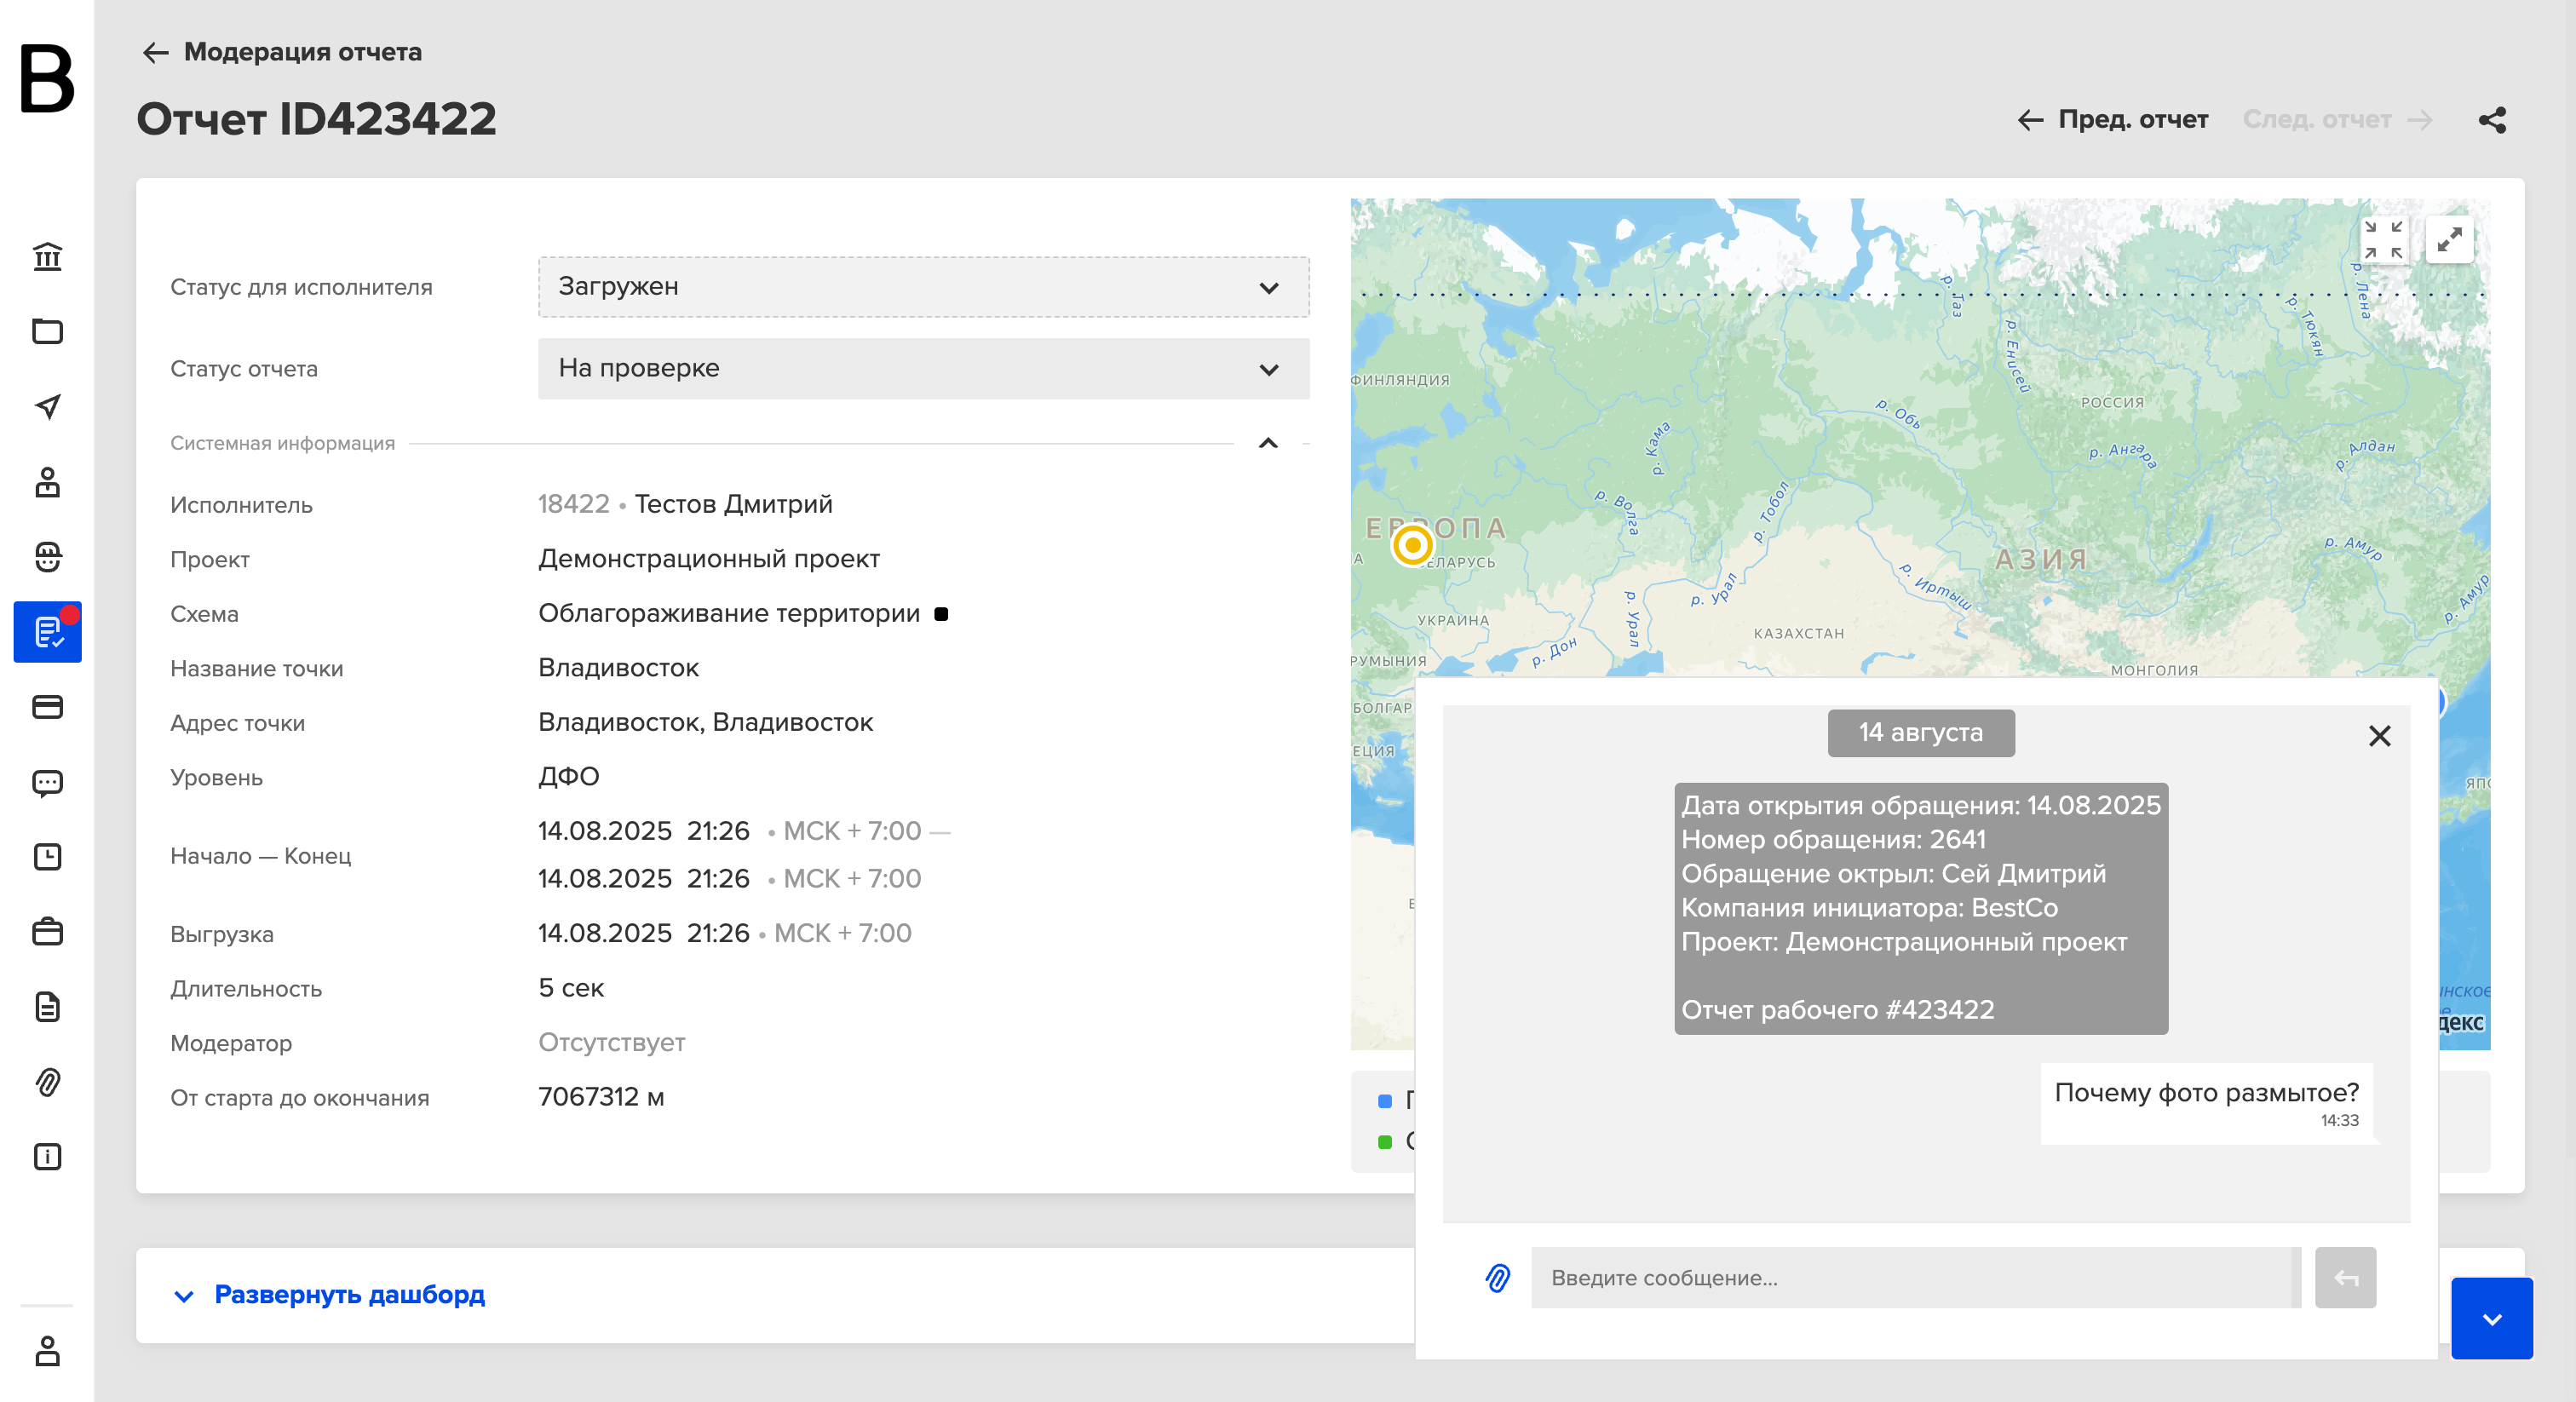Viewport: 2576px width, 1402px height.
Task: Go to Пред. отчет
Action: click(x=2112, y=120)
